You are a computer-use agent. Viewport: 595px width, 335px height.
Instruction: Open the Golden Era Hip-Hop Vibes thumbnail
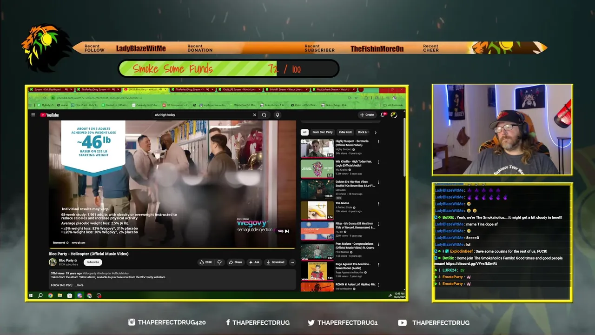[317, 189]
